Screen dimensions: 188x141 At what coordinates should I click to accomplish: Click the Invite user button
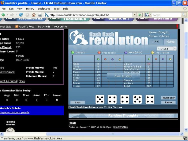coord(168,98)
